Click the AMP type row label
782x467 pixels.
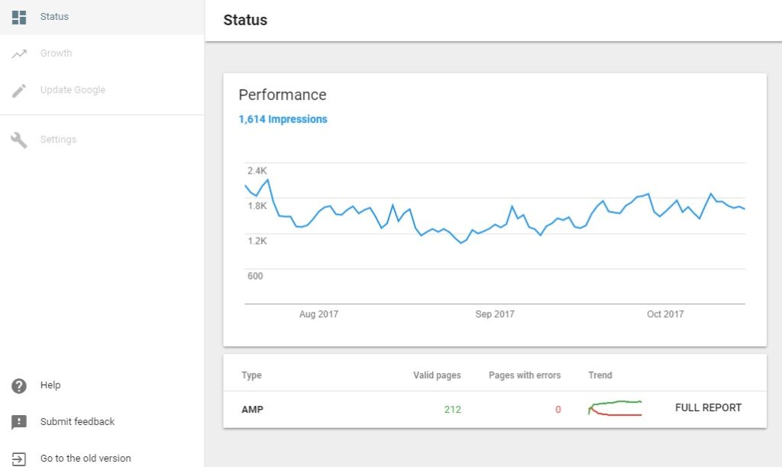[x=252, y=409]
